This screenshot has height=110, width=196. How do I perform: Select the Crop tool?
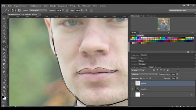4,34
